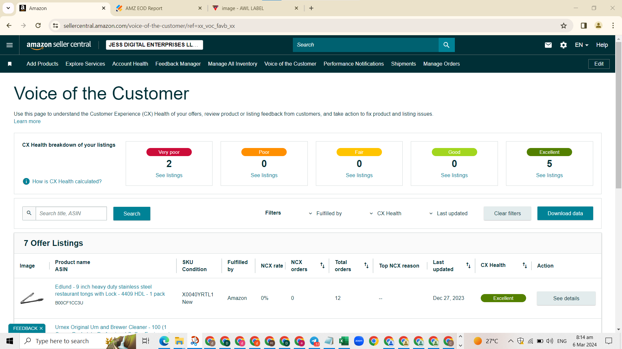Open Performance Notifications
Image resolution: width=622 pixels, height=349 pixels.
[354, 64]
